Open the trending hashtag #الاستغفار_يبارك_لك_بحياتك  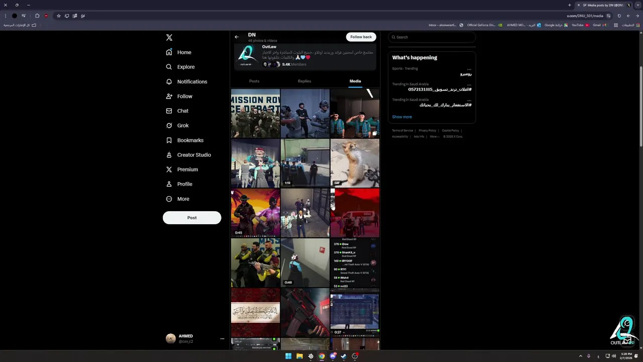tap(446, 105)
